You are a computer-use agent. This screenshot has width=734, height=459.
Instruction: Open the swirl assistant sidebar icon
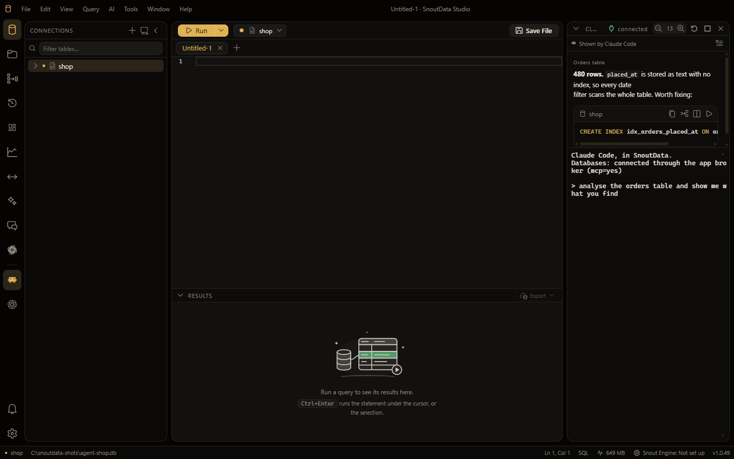point(12,250)
